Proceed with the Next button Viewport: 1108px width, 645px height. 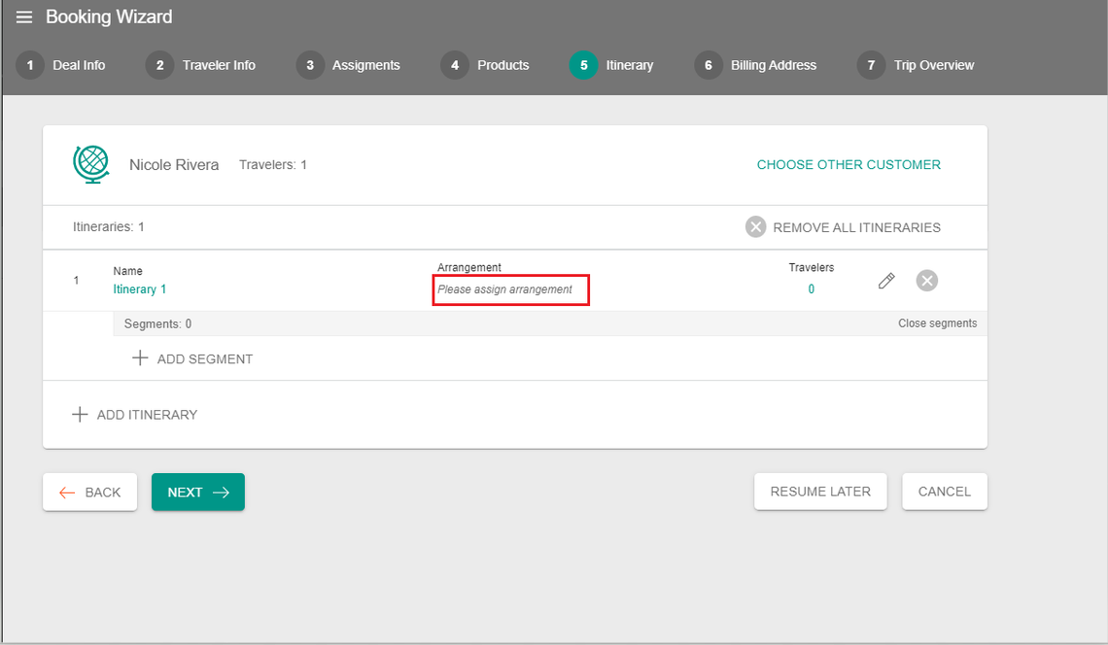[x=198, y=492]
